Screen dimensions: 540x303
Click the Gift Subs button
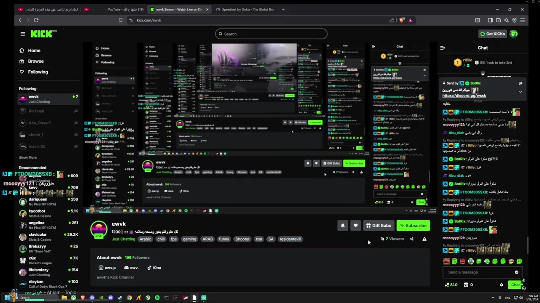(x=378, y=226)
